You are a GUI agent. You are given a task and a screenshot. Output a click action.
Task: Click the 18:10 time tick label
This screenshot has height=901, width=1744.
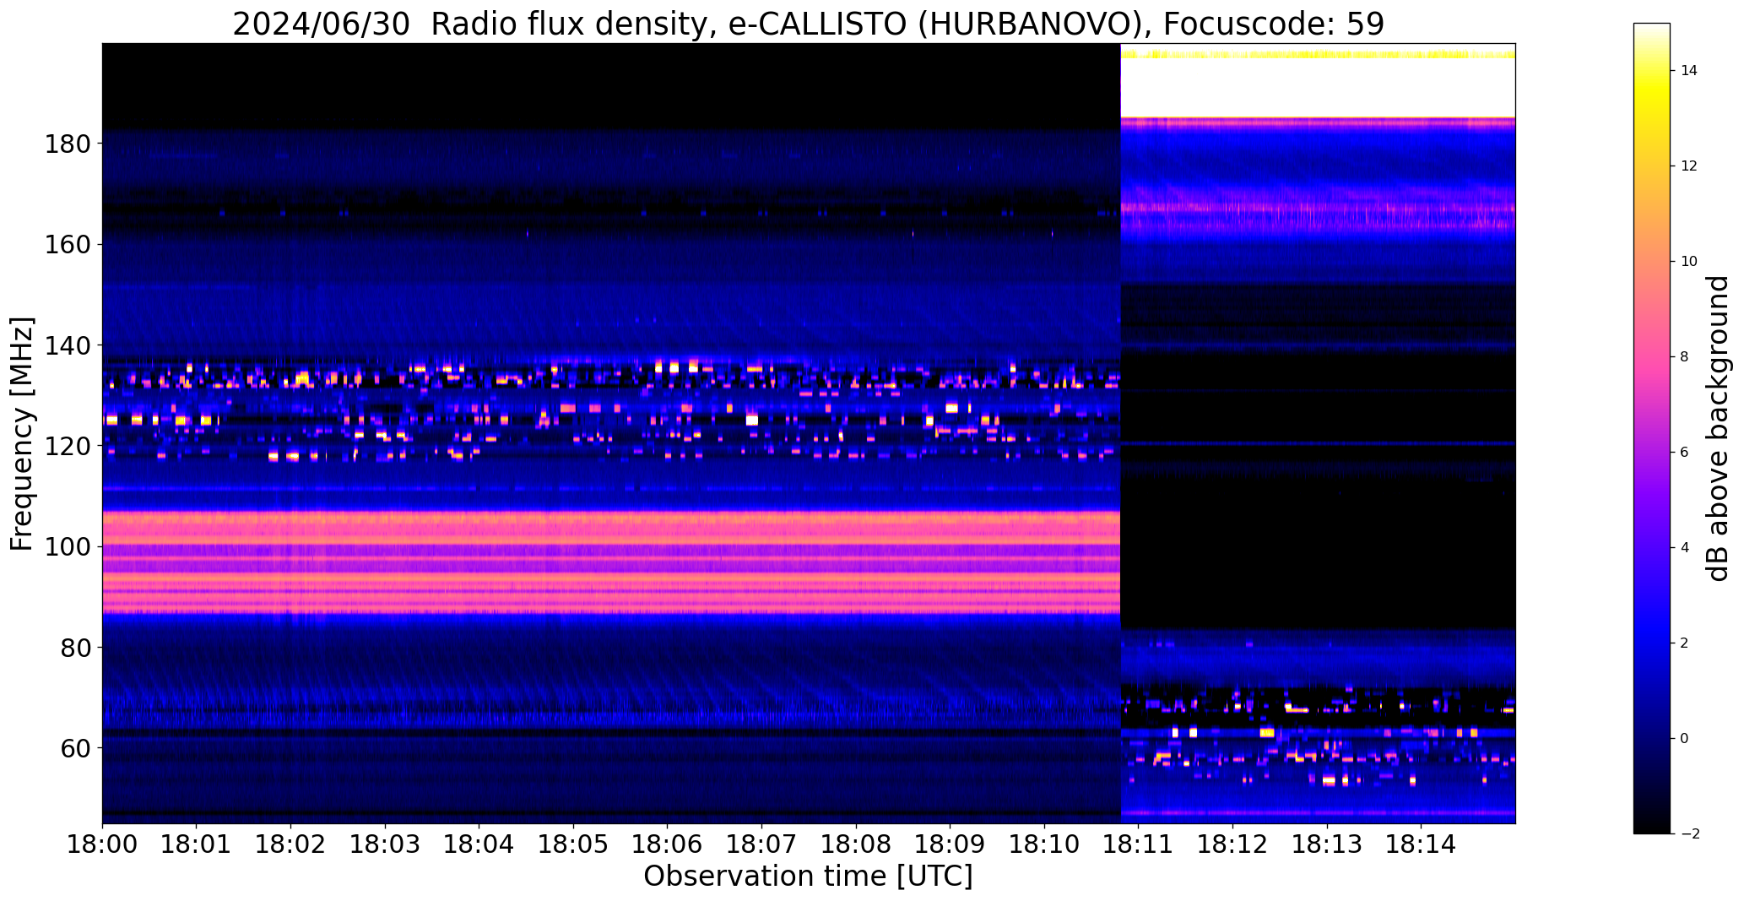pyautogui.click(x=1045, y=844)
